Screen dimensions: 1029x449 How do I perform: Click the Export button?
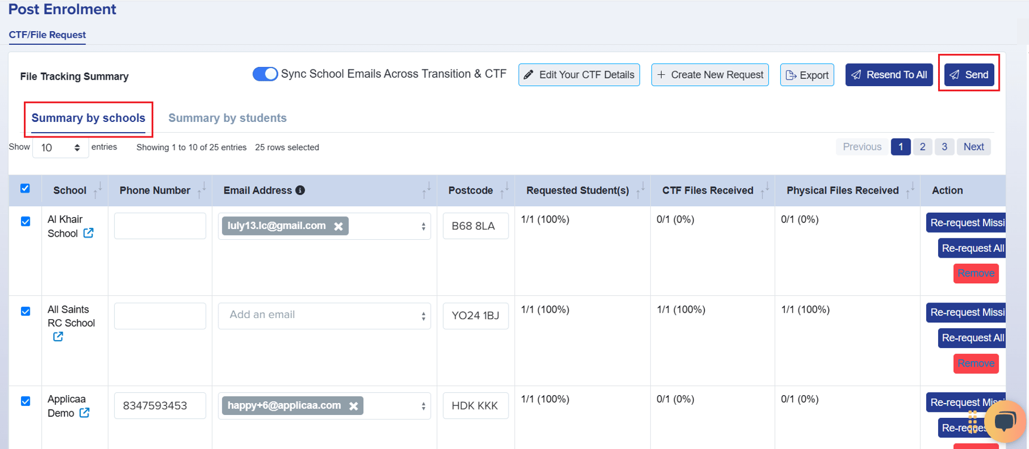(806, 75)
